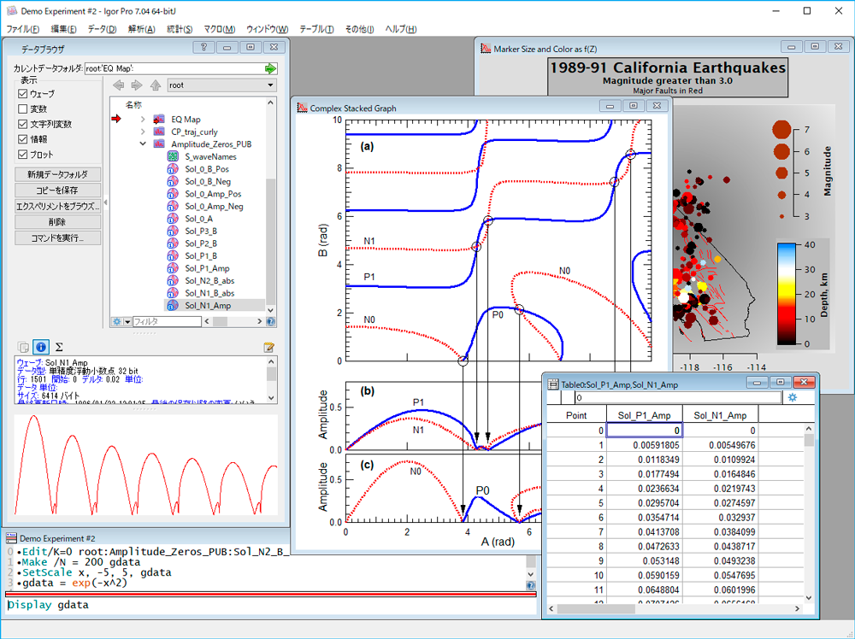
Task: Open the データ(D) menu
Action: tap(102, 29)
